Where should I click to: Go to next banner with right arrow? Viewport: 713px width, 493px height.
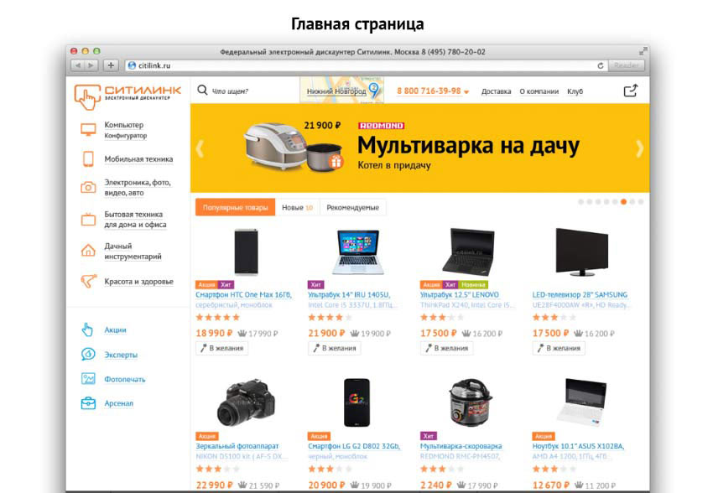(639, 148)
